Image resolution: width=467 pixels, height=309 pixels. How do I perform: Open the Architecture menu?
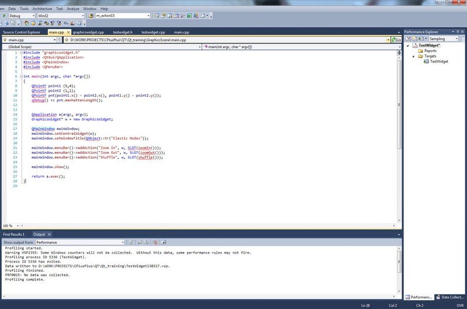[42, 9]
